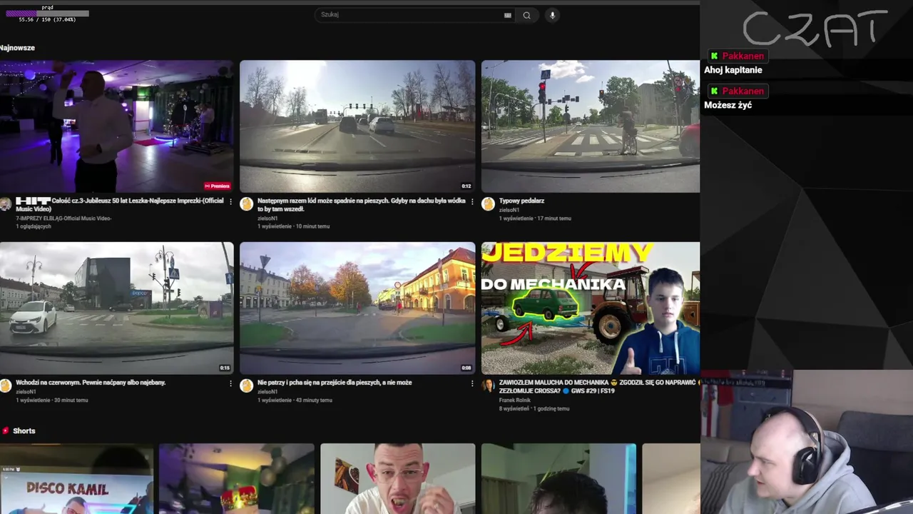Click '1 wyświetlenie • 10 minut temu' text
Viewport: 913px width, 514px height.
(x=293, y=226)
